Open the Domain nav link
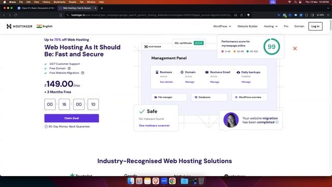Viewport: 332px width, 187px height. pos(299,26)
